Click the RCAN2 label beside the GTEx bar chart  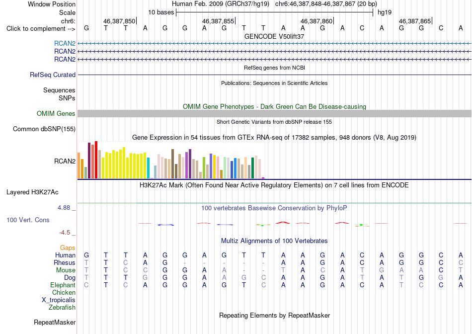tap(65, 161)
